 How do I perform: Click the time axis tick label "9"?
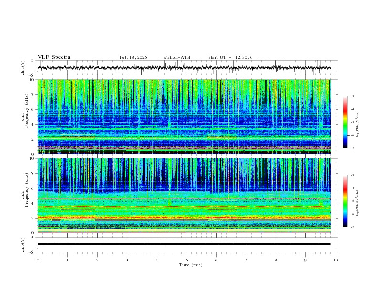[305, 260]
